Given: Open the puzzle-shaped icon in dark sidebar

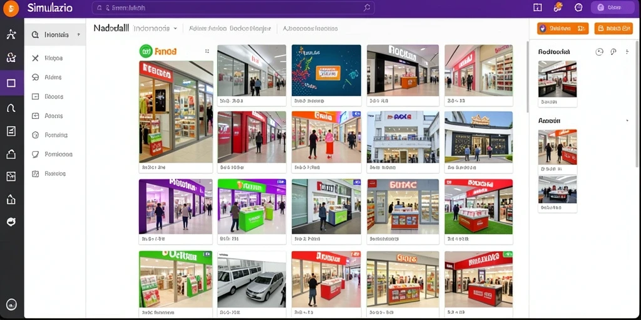Looking at the screenshot, I should [x=11, y=58].
